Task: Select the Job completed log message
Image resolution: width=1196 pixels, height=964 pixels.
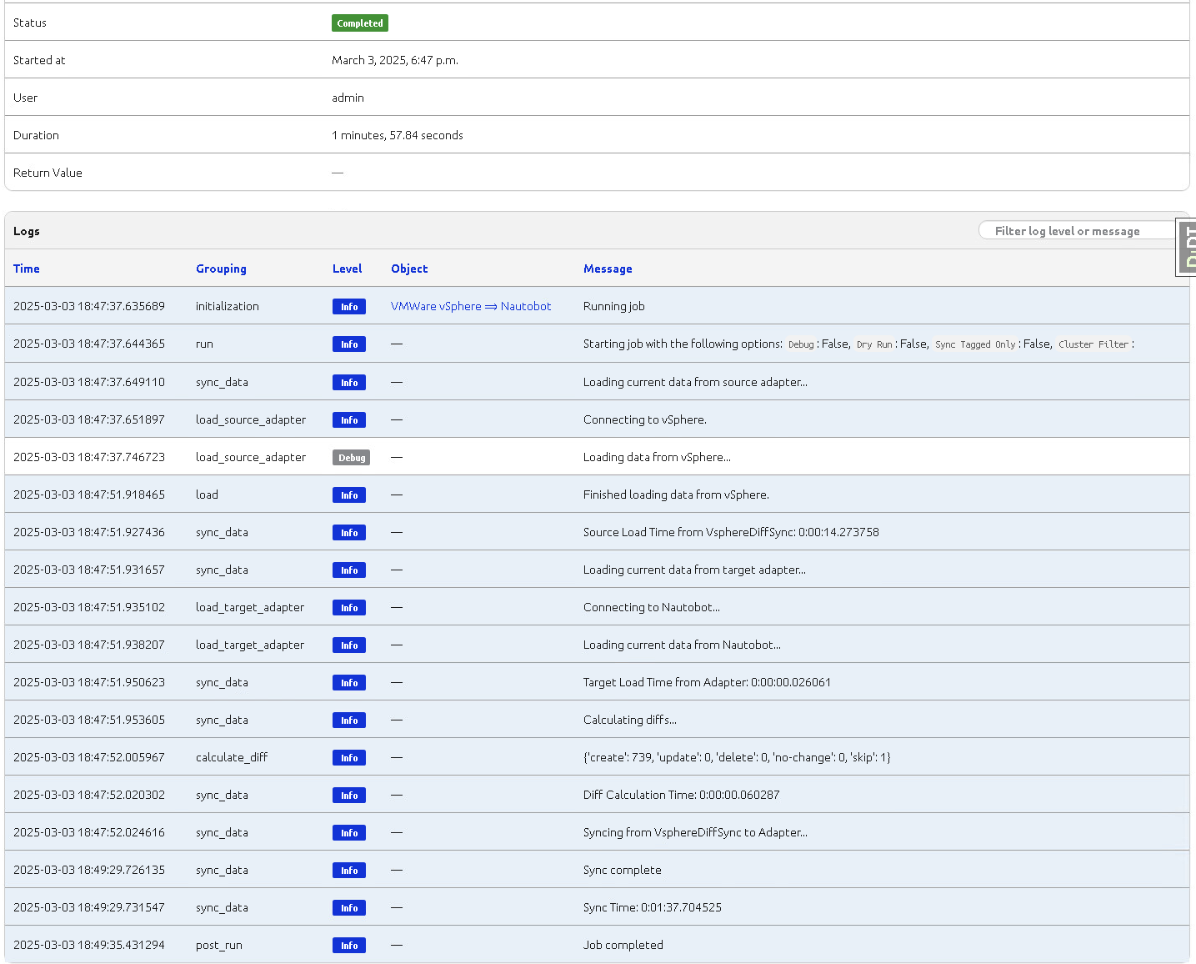Action: (x=623, y=945)
